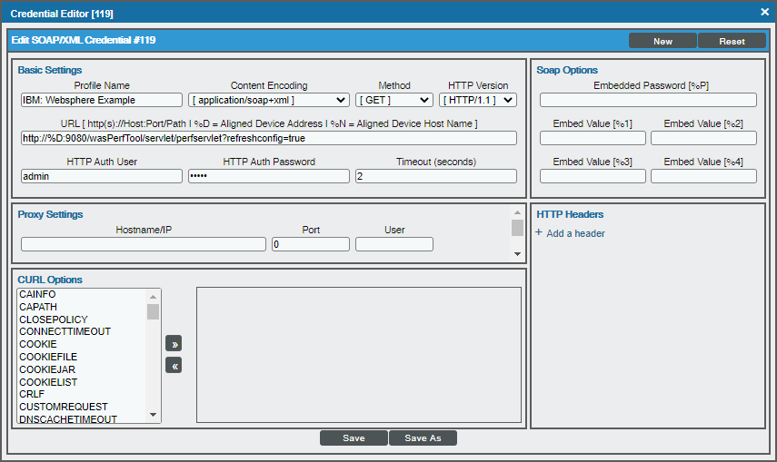Select CONNECTTIMEOUT in CURL options list
Screen dimensions: 777x462
(x=65, y=331)
